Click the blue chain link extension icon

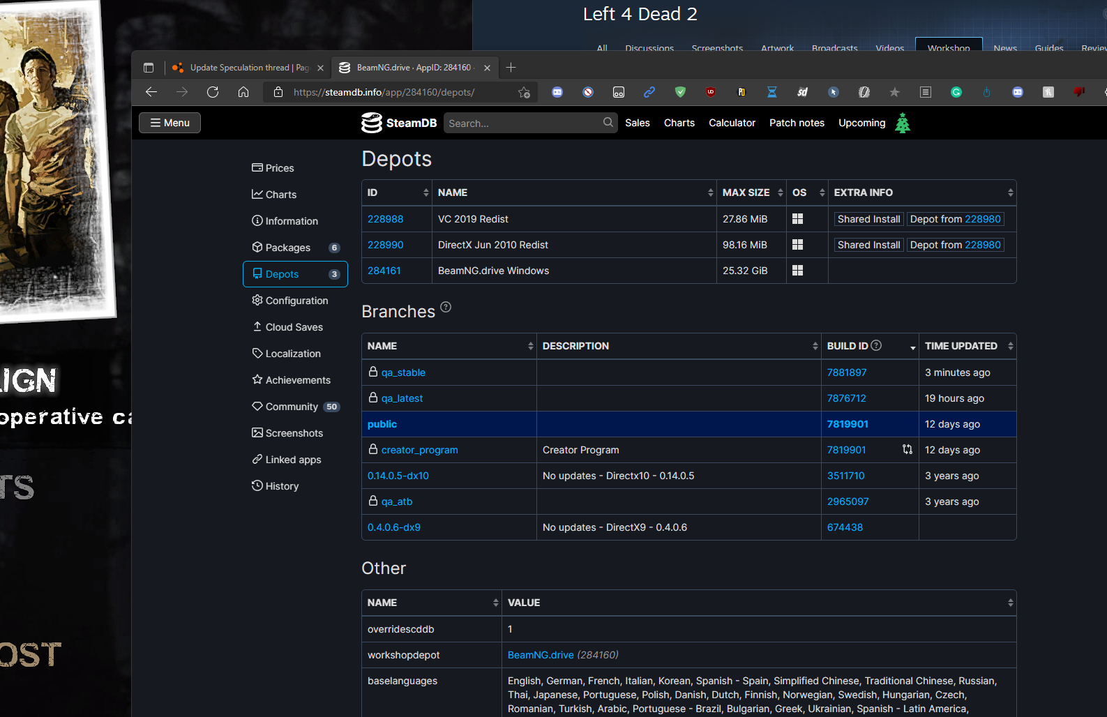coord(649,92)
